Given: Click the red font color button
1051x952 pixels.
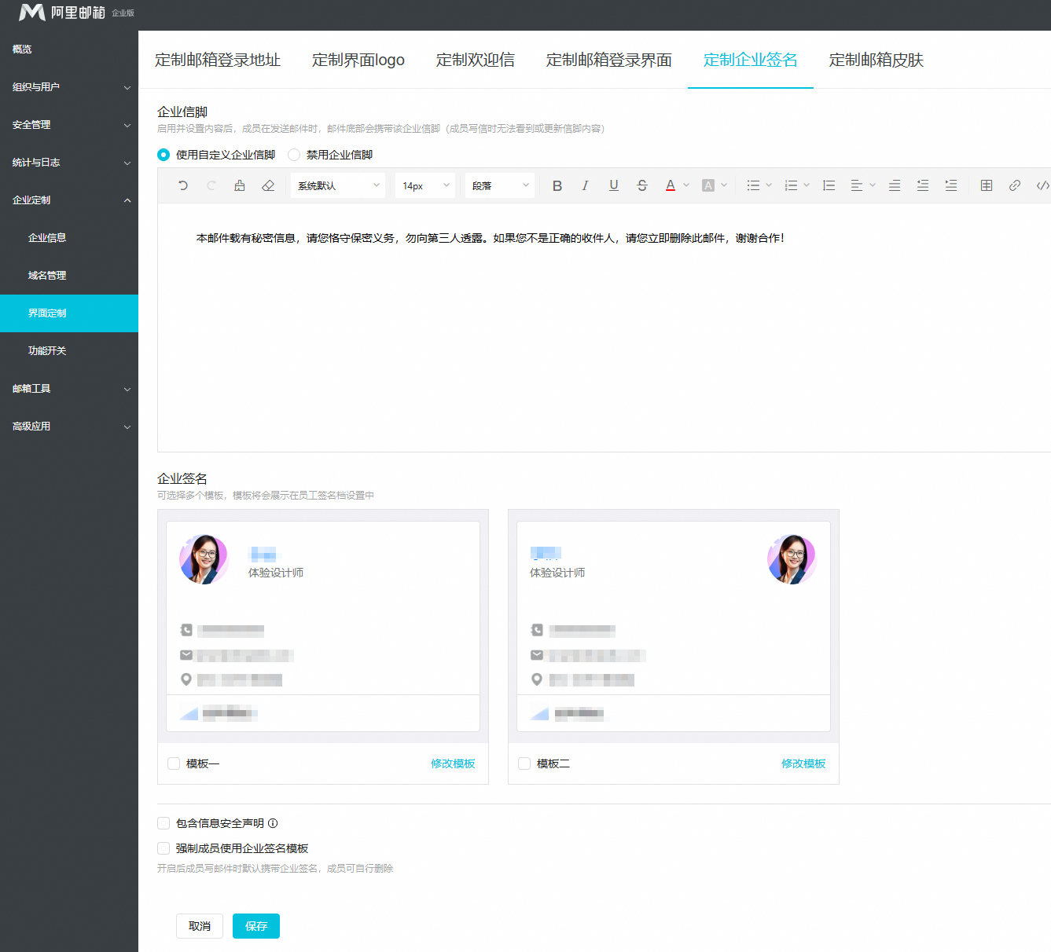Looking at the screenshot, I should click(671, 185).
